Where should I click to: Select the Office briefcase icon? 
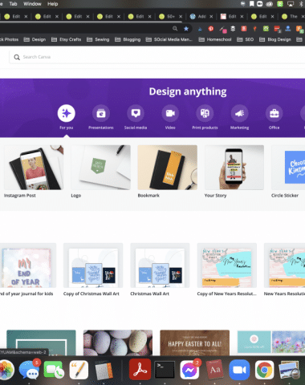[x=274, y=113]
